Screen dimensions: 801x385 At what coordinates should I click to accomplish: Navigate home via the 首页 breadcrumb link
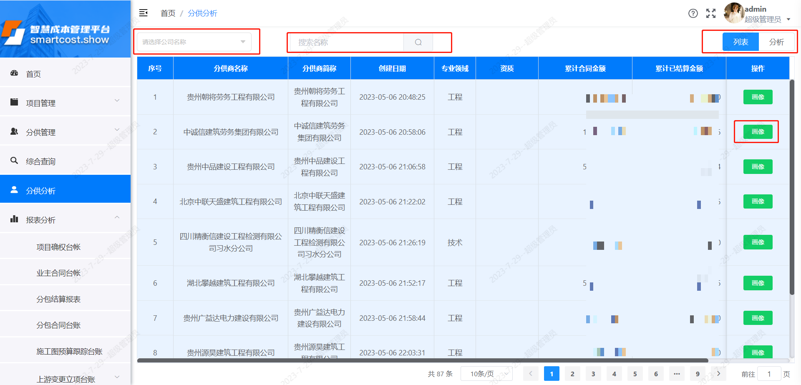coord(168,13)
